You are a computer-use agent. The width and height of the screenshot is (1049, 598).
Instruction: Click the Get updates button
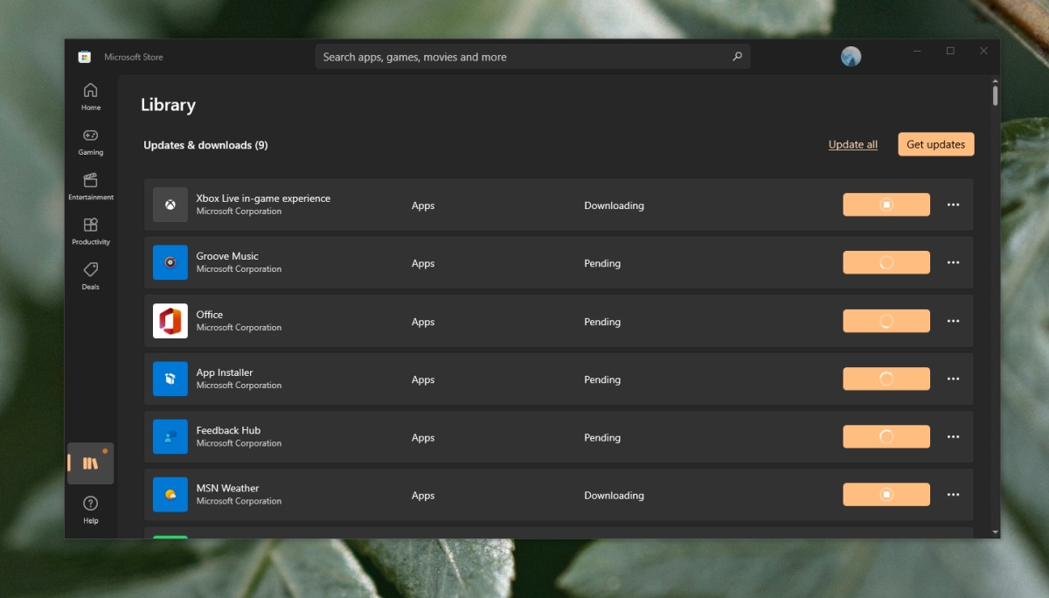point(936,144)
